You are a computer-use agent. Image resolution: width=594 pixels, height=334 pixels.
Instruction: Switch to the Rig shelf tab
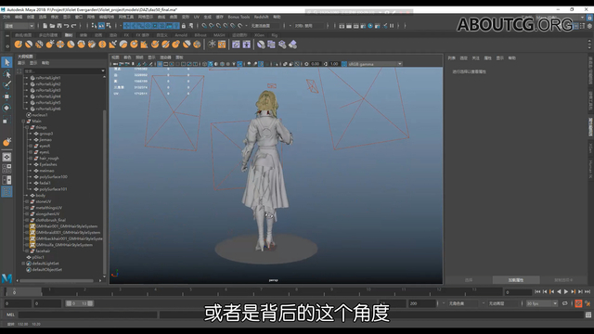[275, 35]
